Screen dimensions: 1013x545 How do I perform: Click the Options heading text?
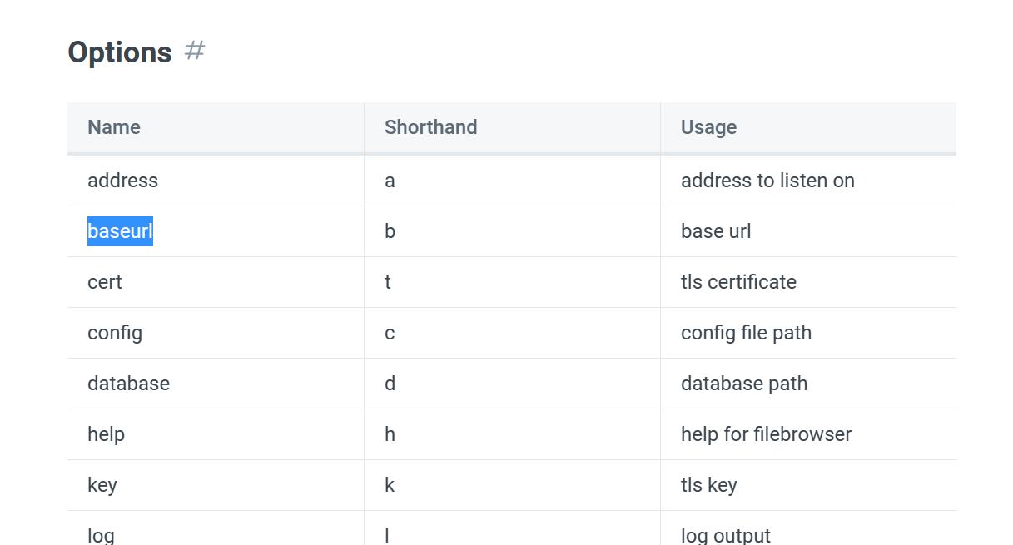pyautogui.click(x=119, y=52)
